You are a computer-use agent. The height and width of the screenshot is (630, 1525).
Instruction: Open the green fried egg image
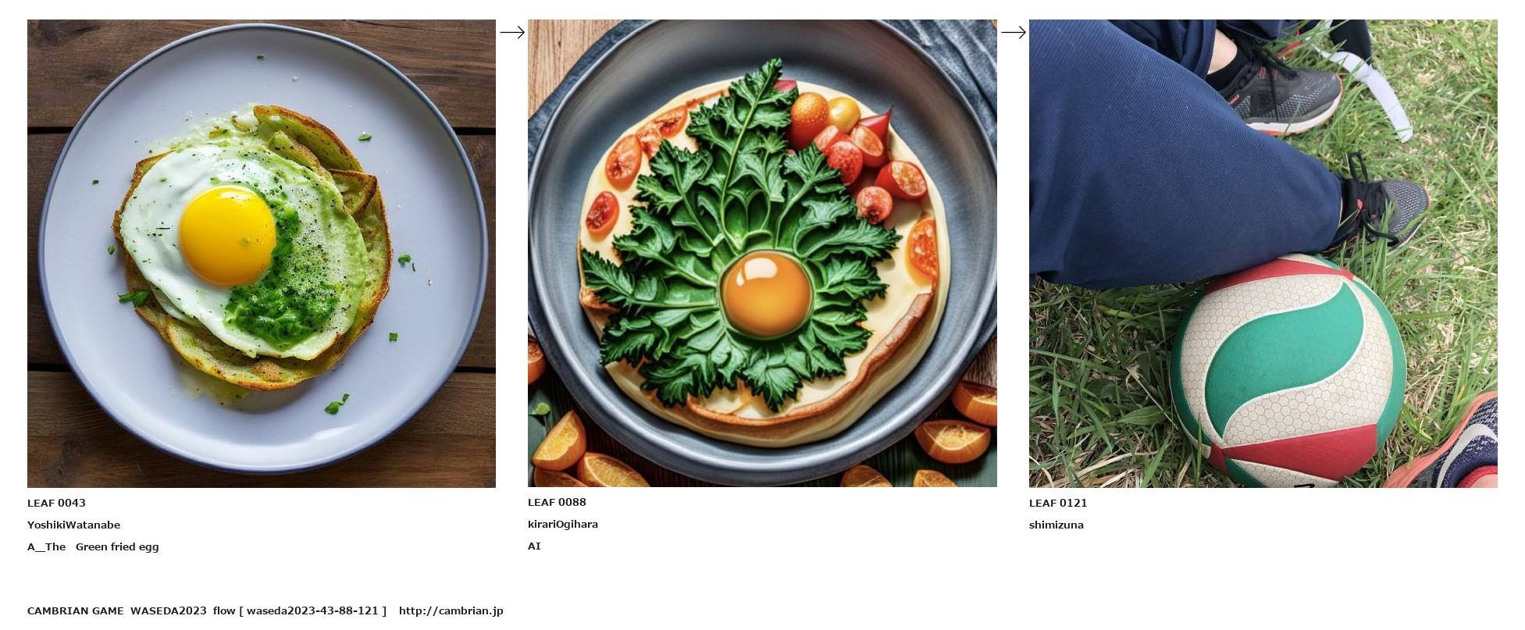(261, 253)
